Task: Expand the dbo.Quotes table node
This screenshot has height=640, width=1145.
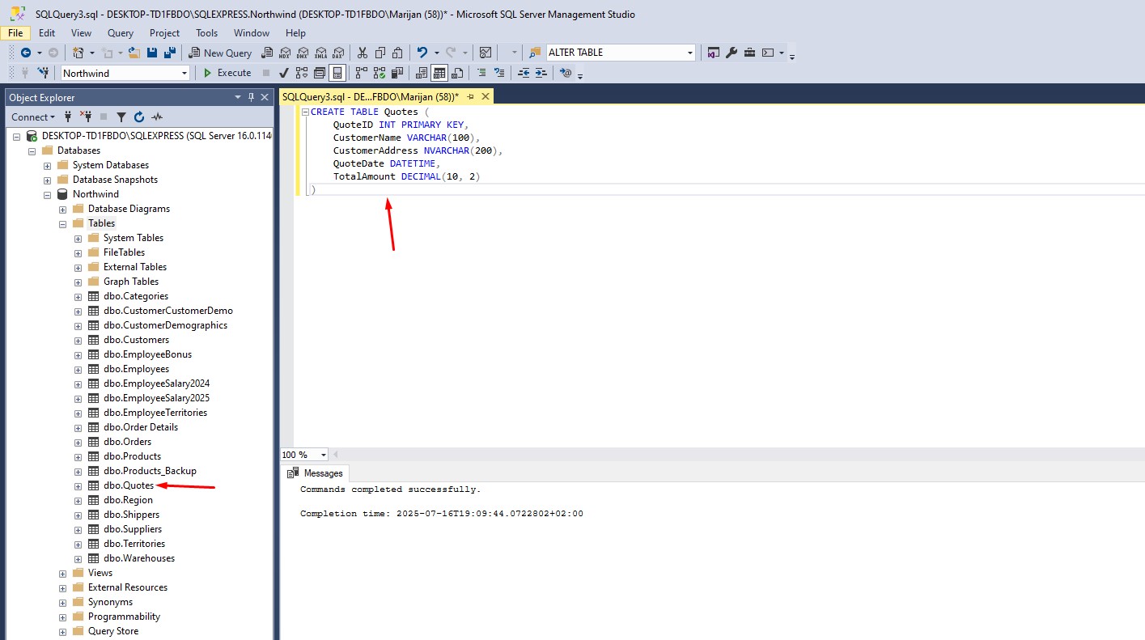Action: (x=78, y=485)
